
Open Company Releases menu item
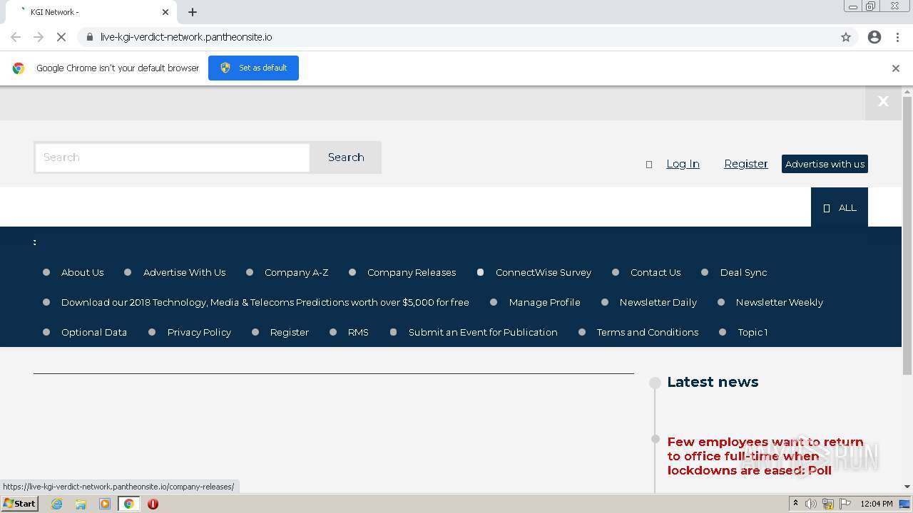coord(412,272)
